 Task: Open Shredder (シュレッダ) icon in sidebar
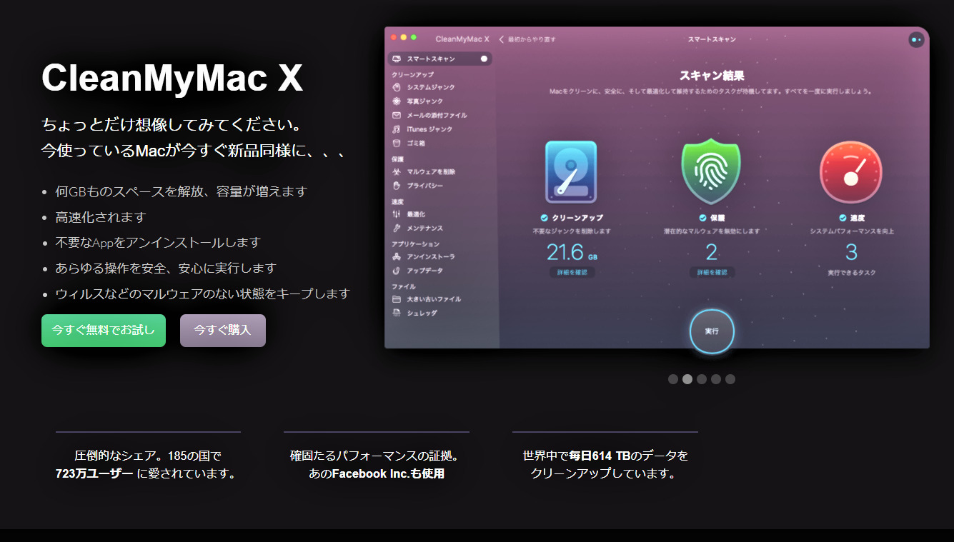tap(397, 313)
